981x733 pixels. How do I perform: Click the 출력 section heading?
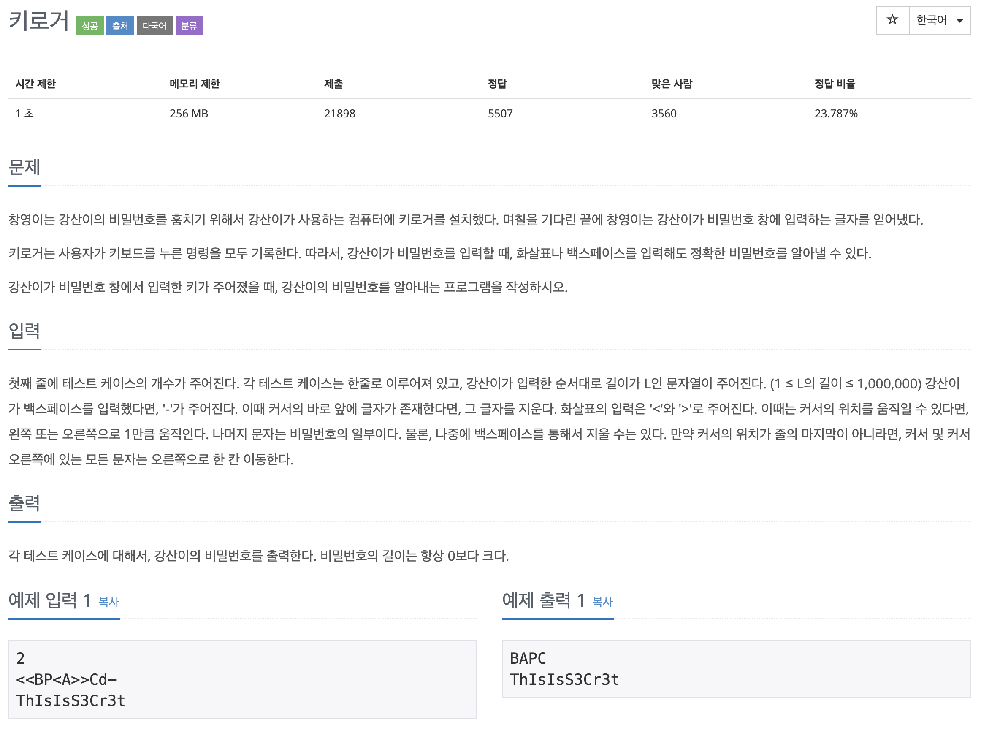24,503
